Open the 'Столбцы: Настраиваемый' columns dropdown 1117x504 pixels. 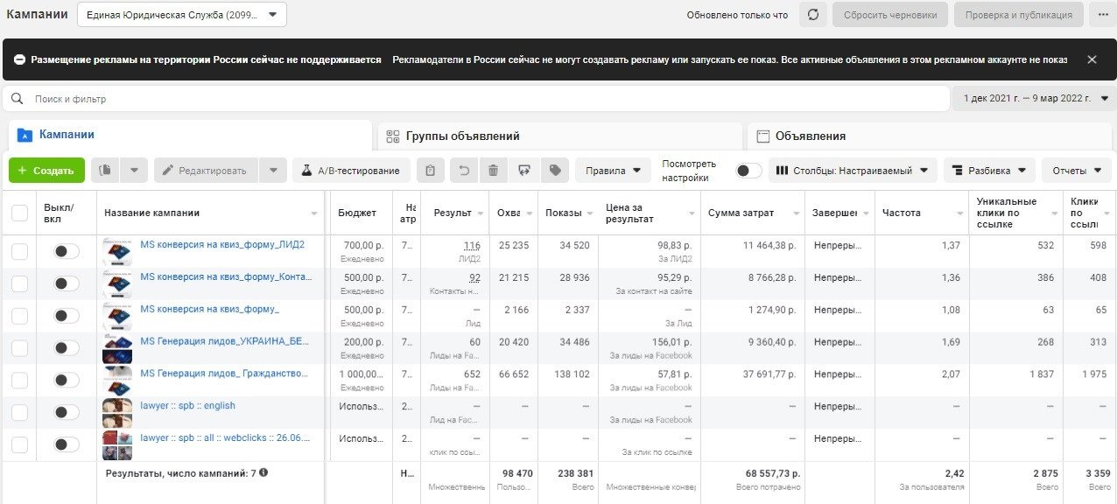(853, 171)
